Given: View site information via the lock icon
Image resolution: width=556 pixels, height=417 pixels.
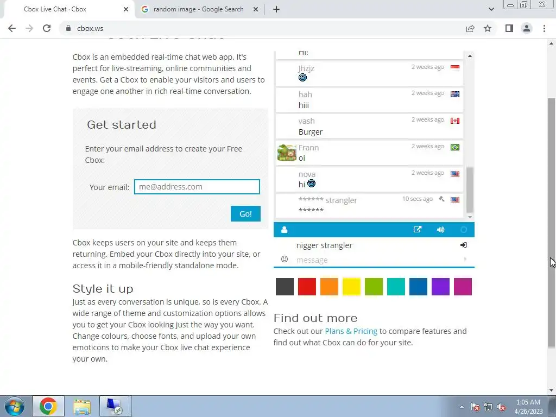Looking at the screenshot, I should coord(68,28).
